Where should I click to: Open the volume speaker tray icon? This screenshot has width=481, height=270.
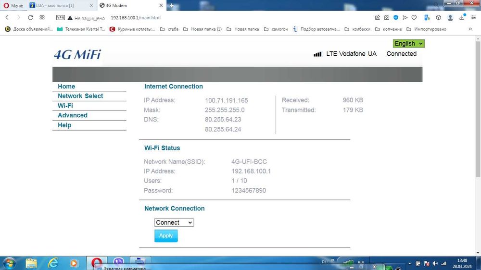(x=435, y=264)
